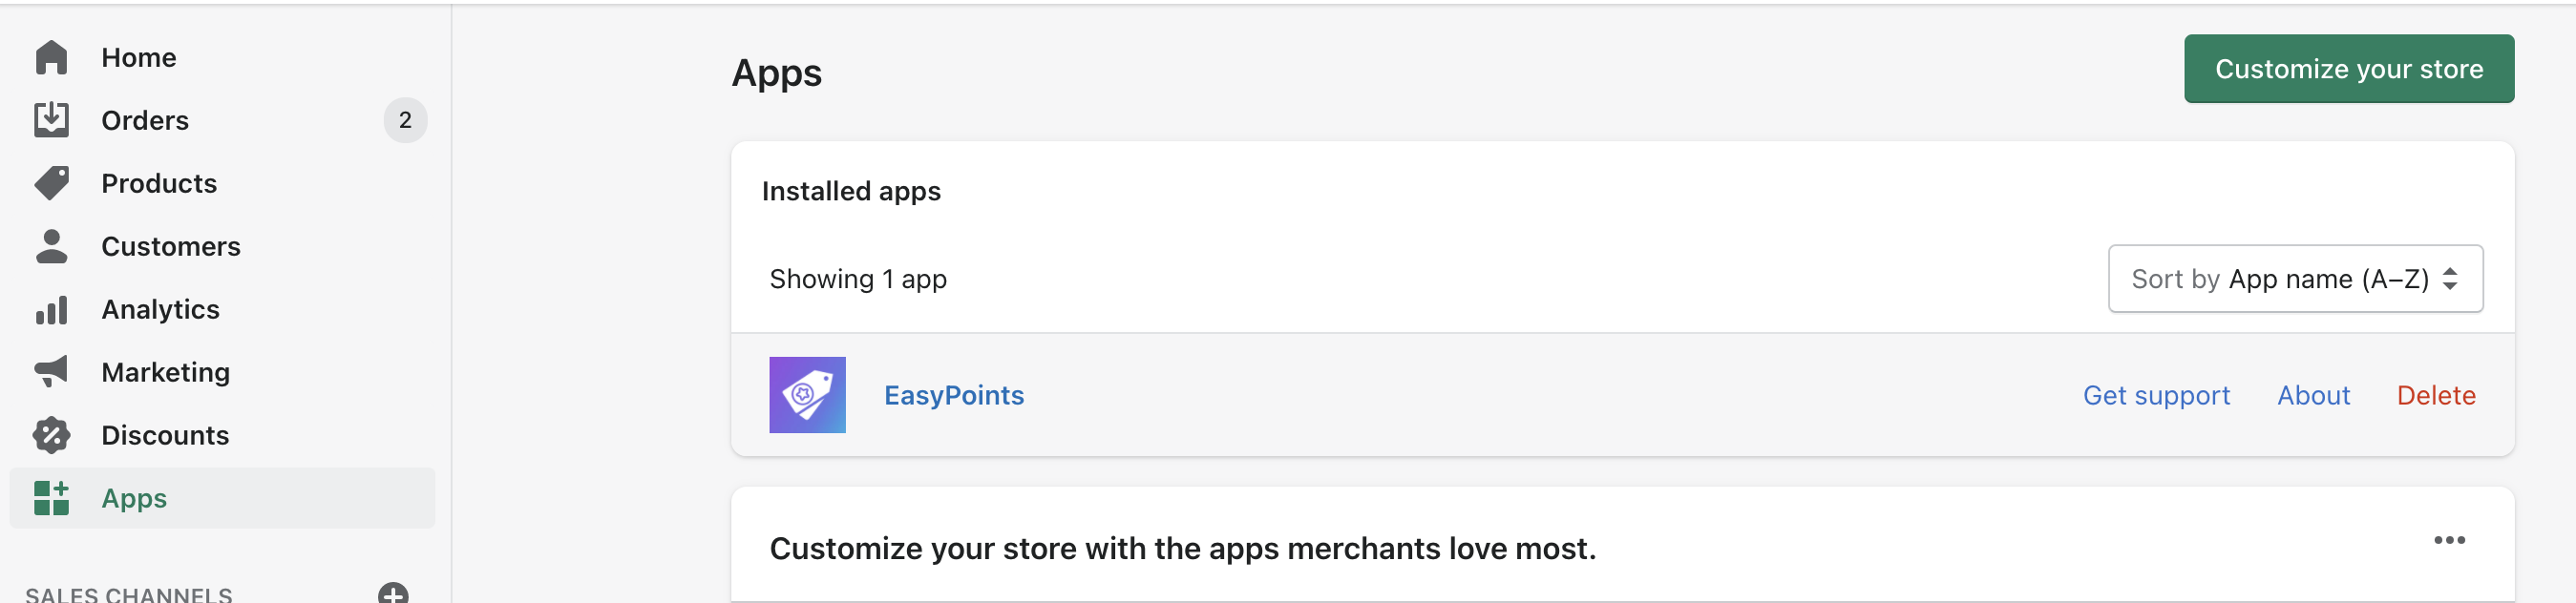The width and height of the screenshot is (2576, 603).
Task: Click the About link for EasyPoints
Action: 2312,395
